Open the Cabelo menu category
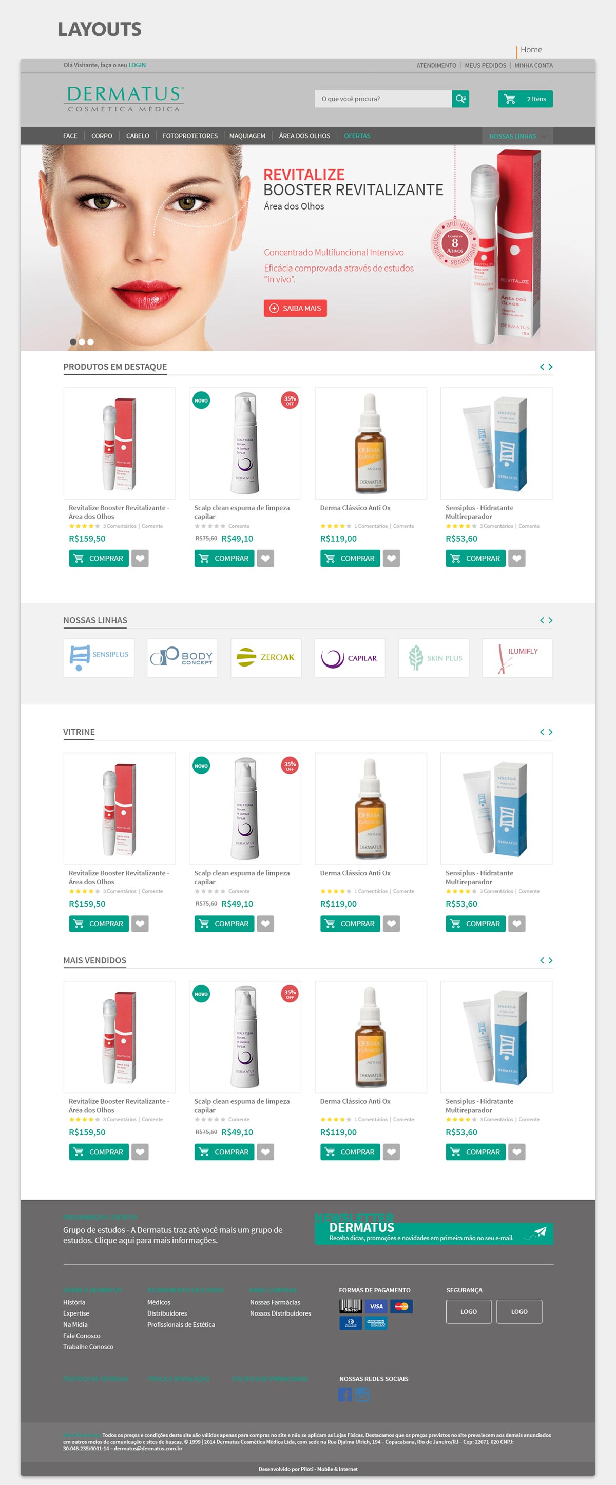Screen dimensions: 616x1485 pyautogui.click(x=138, y=136)
